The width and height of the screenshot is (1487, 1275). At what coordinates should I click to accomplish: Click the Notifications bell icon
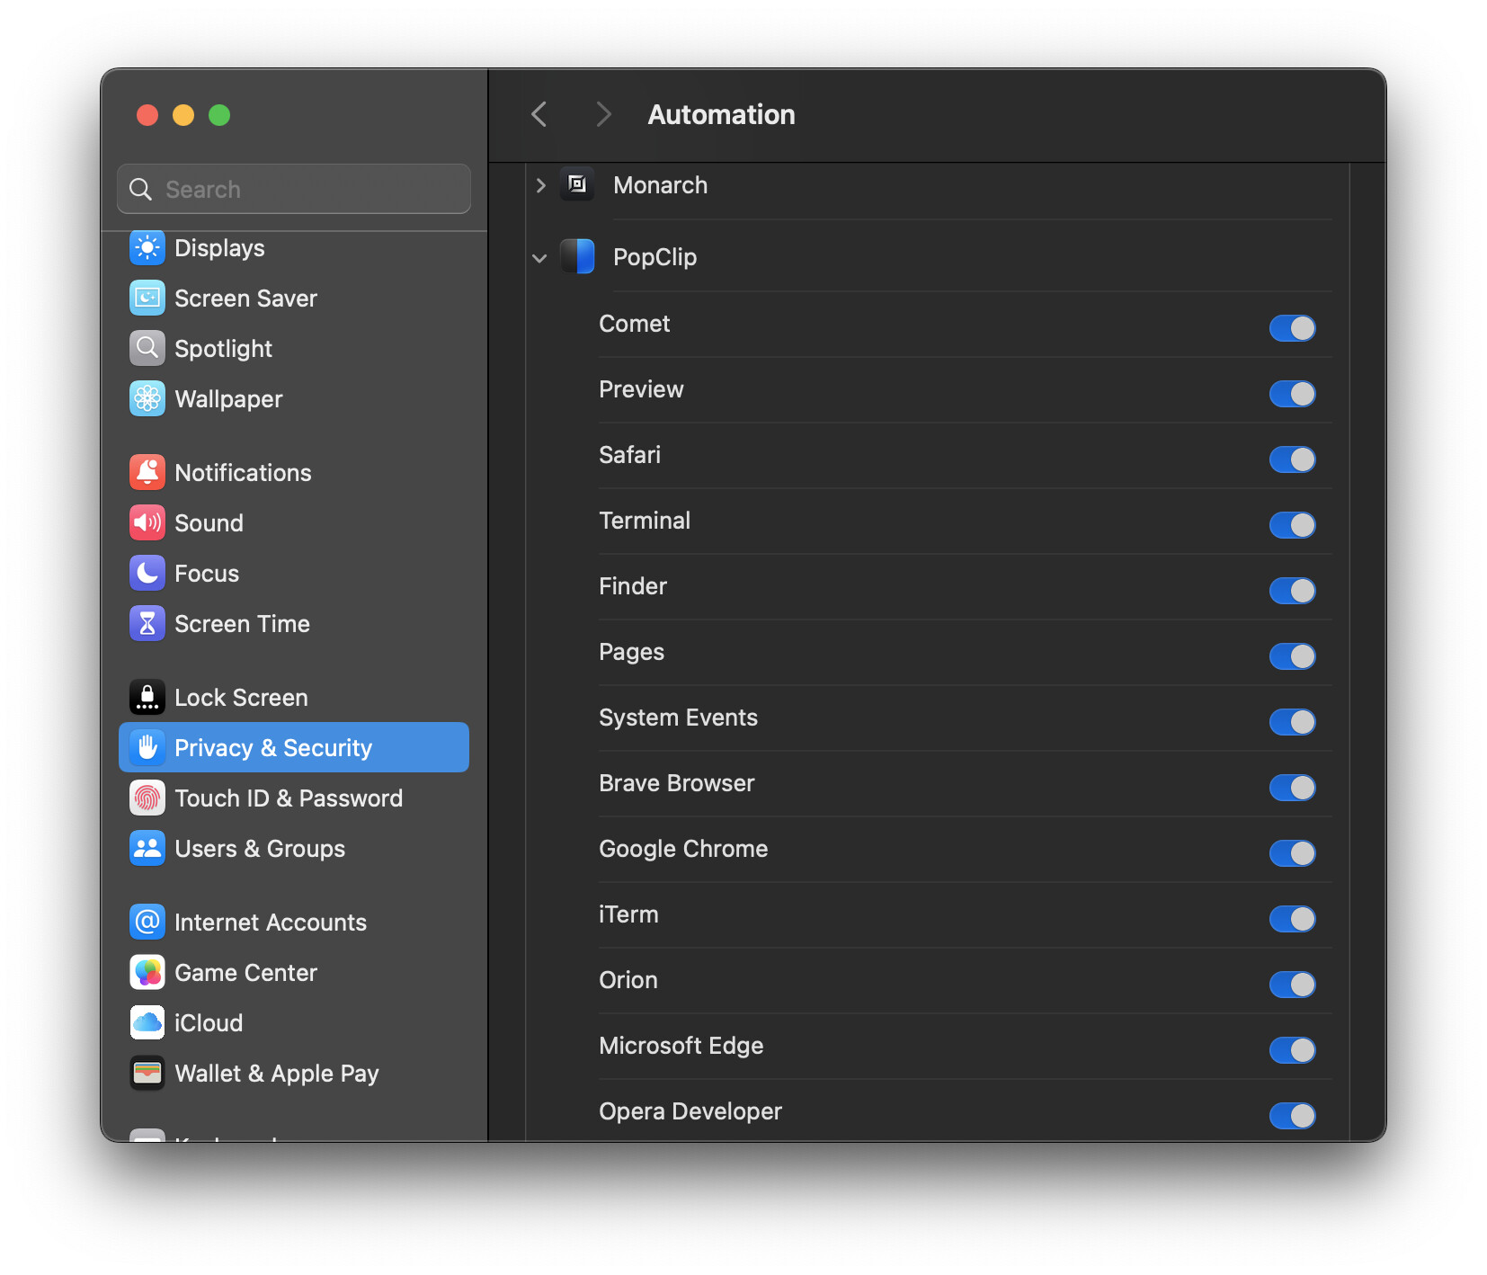tap(147, 473)
